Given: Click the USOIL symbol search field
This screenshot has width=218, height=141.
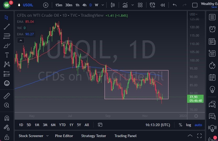Looking at the screenshot, I should pos(28,5).
